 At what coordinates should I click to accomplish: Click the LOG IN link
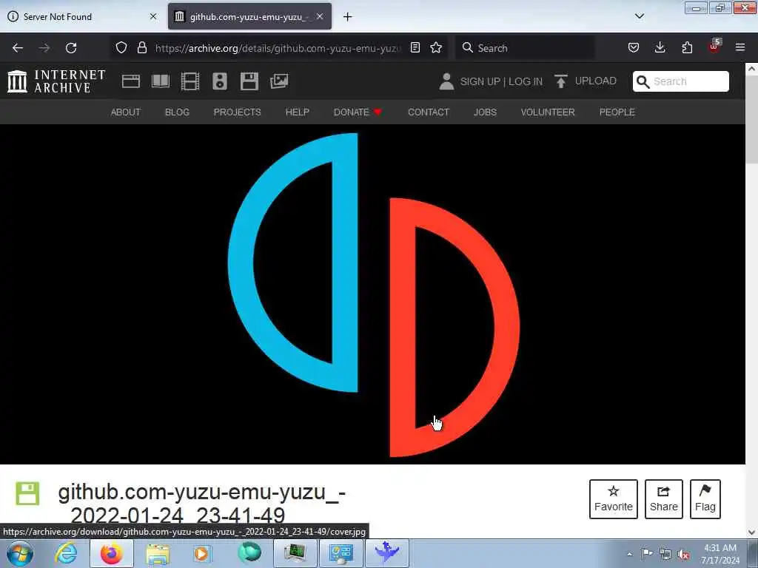tap(526, 81)
